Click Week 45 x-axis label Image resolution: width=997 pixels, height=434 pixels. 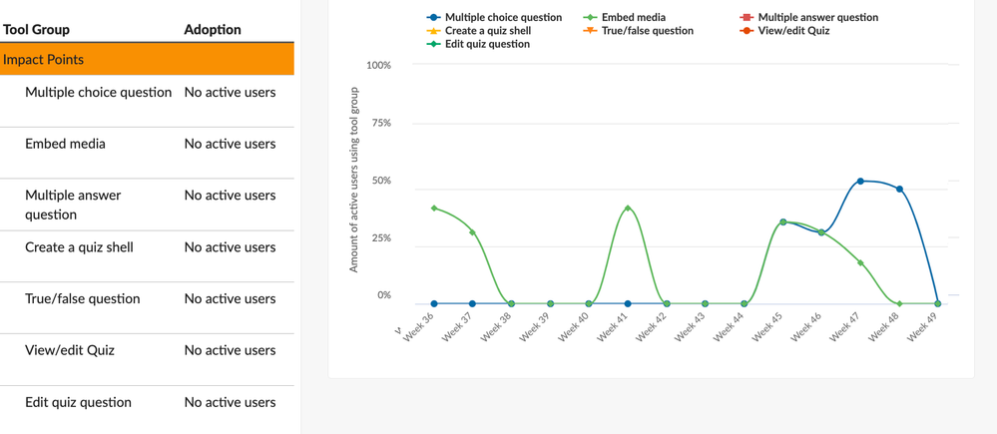click(769, 327)
